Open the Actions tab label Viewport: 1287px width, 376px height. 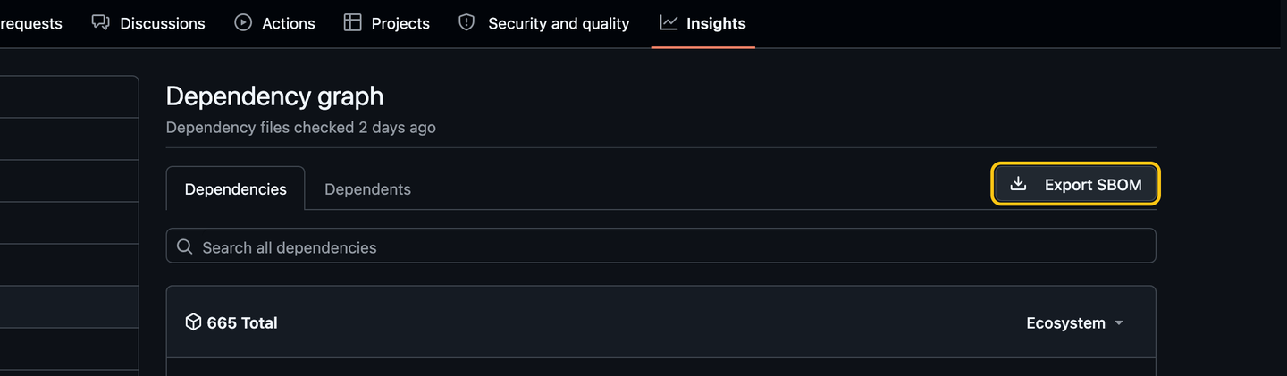(x=289, y=24)
